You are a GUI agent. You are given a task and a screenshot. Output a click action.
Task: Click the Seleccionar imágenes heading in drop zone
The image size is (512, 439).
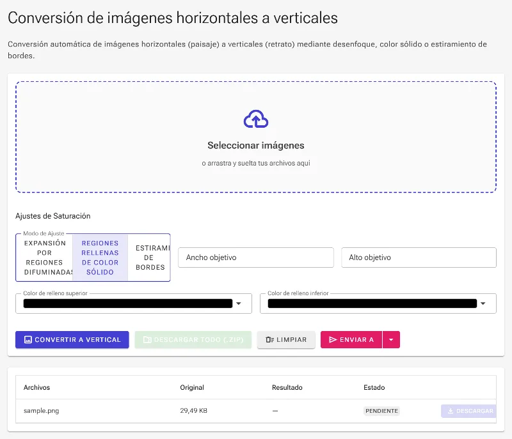pos(255,145)
